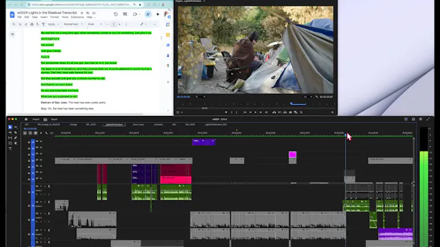Open Google Calendar side panel icon
Viewport: 440px width, 247px height.
click(x=168, y=25)
